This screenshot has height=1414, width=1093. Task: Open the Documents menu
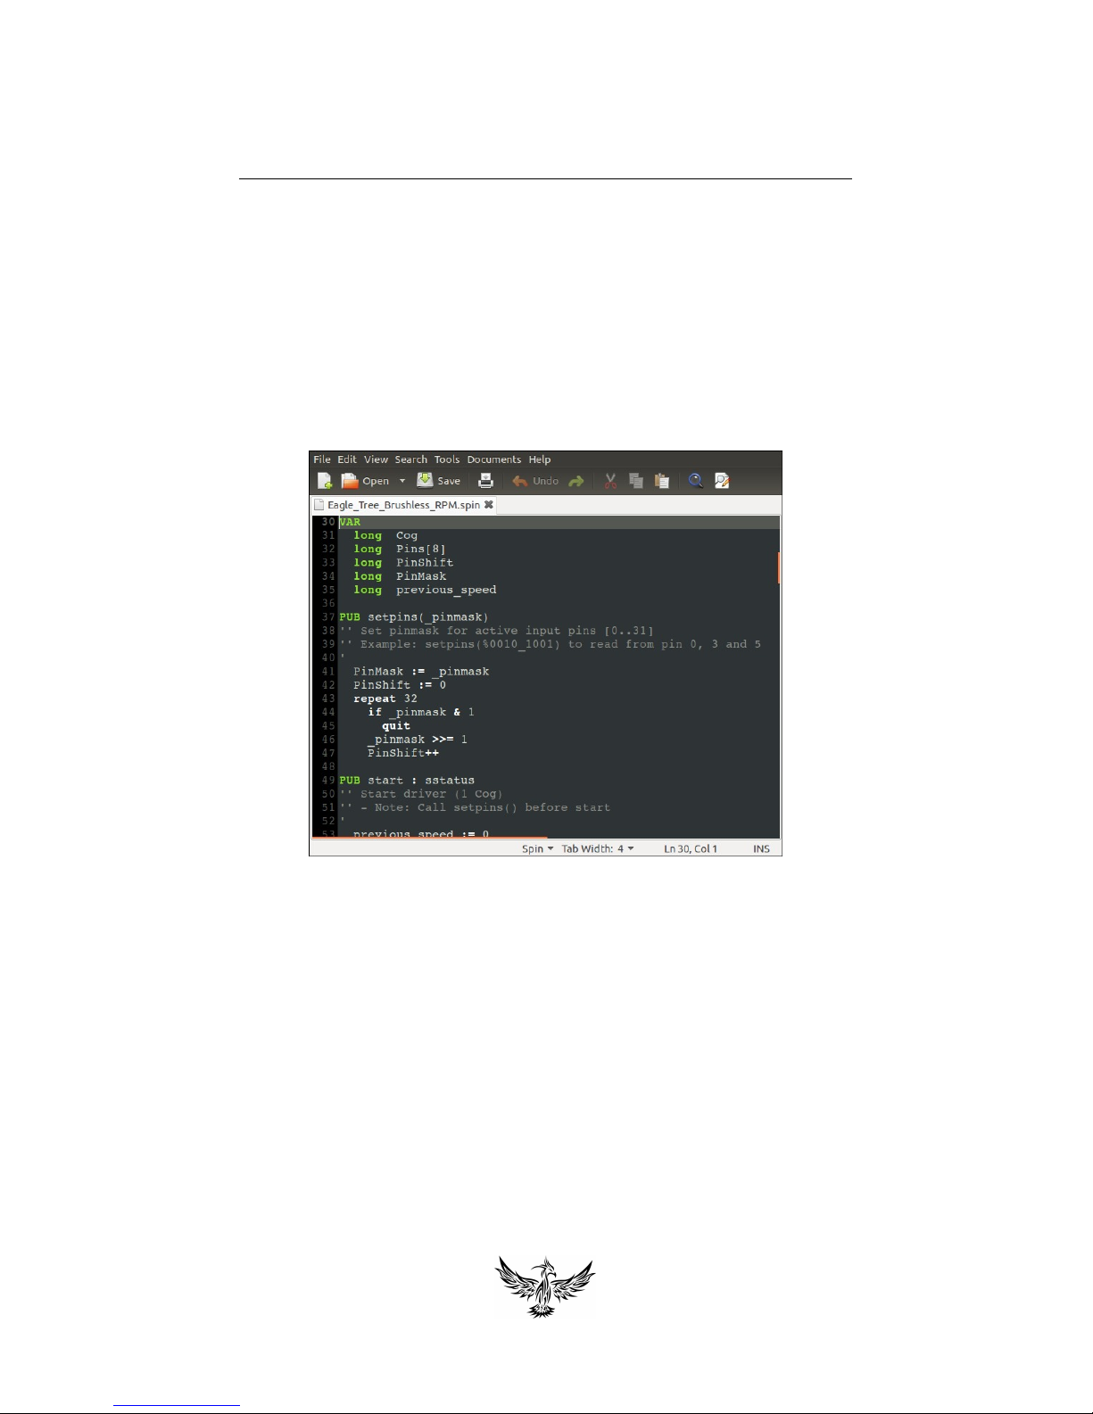tap(493, 459)
